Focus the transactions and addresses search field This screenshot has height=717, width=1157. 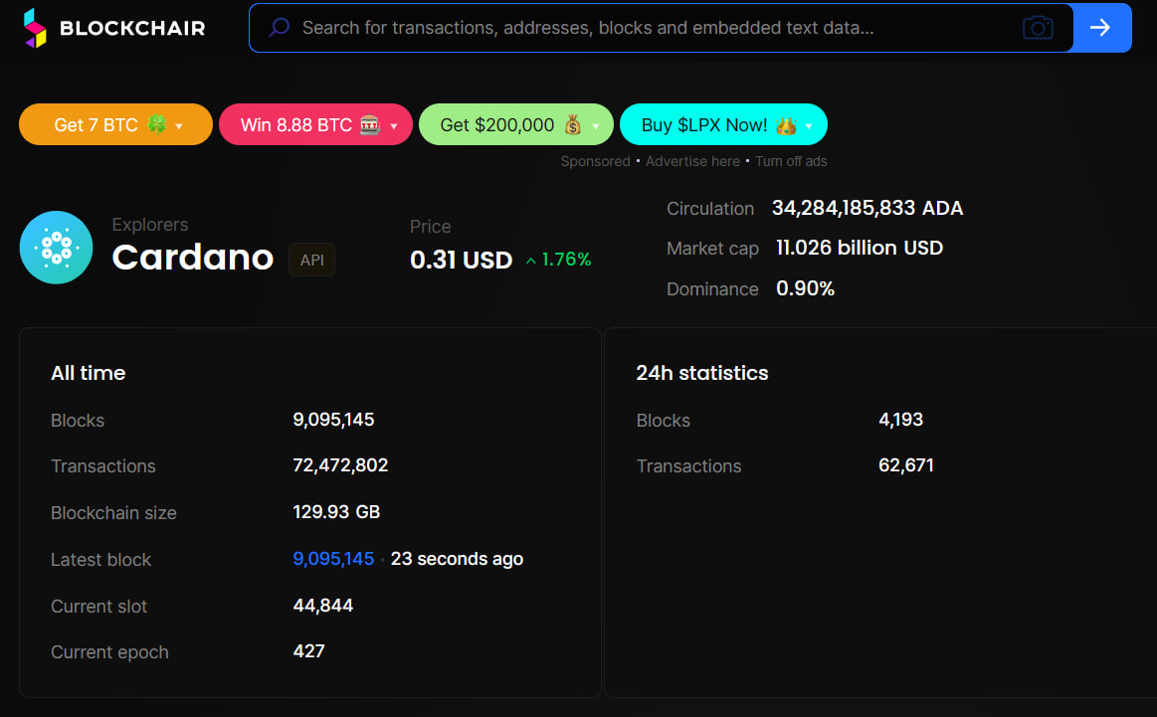tap(661, 28)
